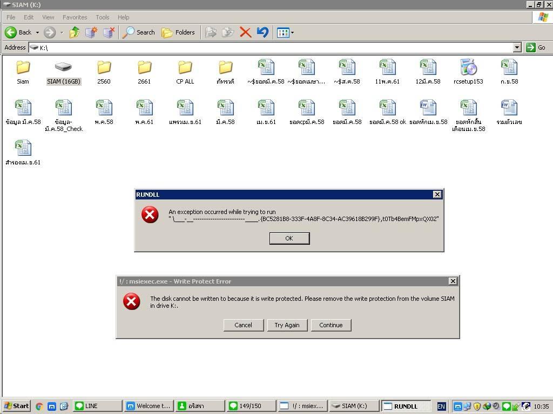553x414 pixels.
Task: Select the ก.ย.58 Excel file
Action: pos(509,72)
